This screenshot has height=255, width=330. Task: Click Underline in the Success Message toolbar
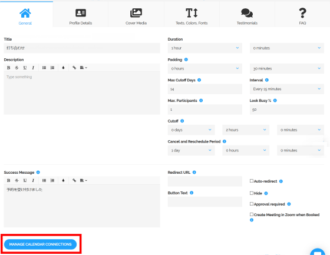(25, 181)
